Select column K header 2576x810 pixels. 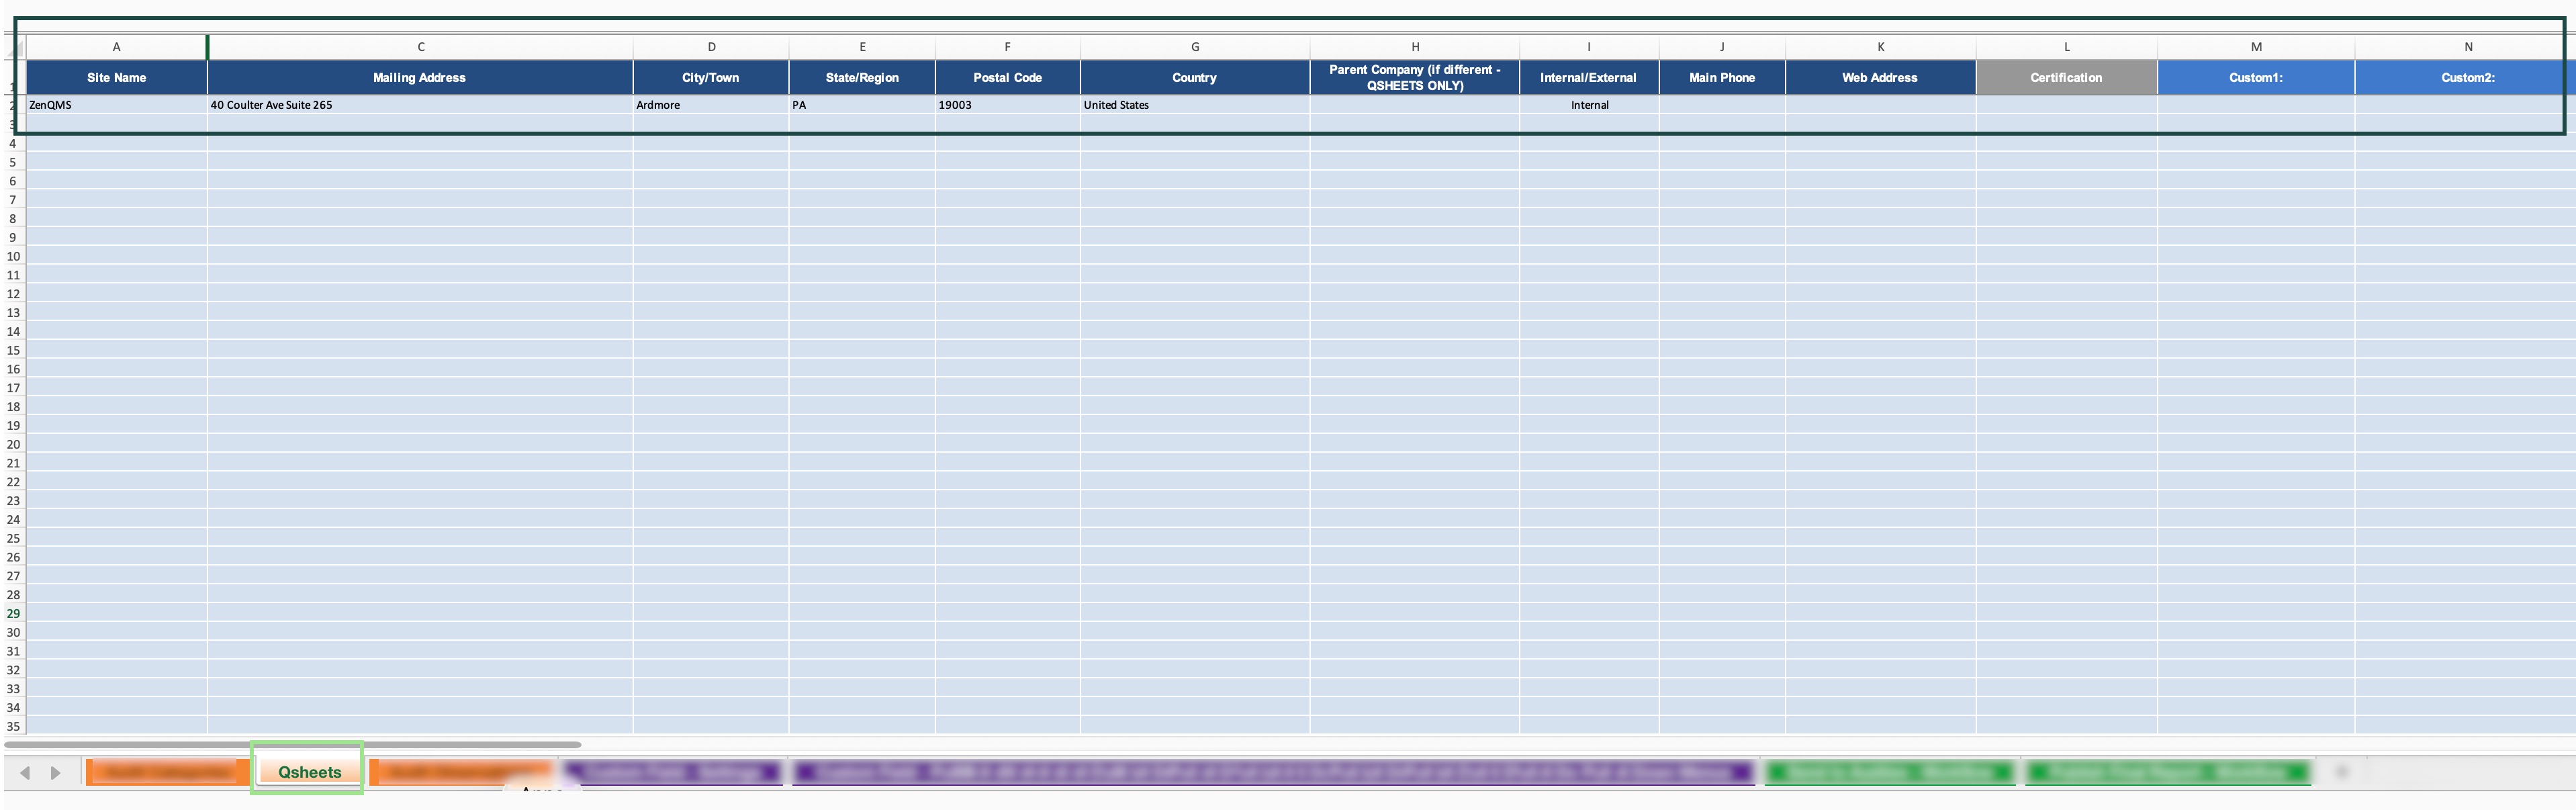point(1880,47)
